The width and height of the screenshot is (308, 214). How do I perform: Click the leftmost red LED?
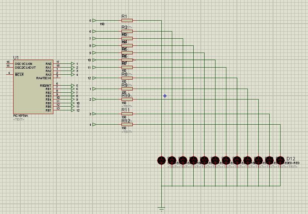point(161,161)
